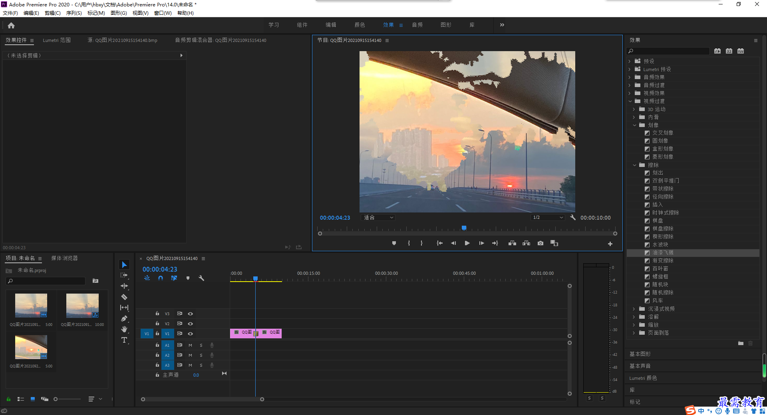Click the program monitor playhead marker
The width and height of the screenshot is (767, 415).
[464, 228]
